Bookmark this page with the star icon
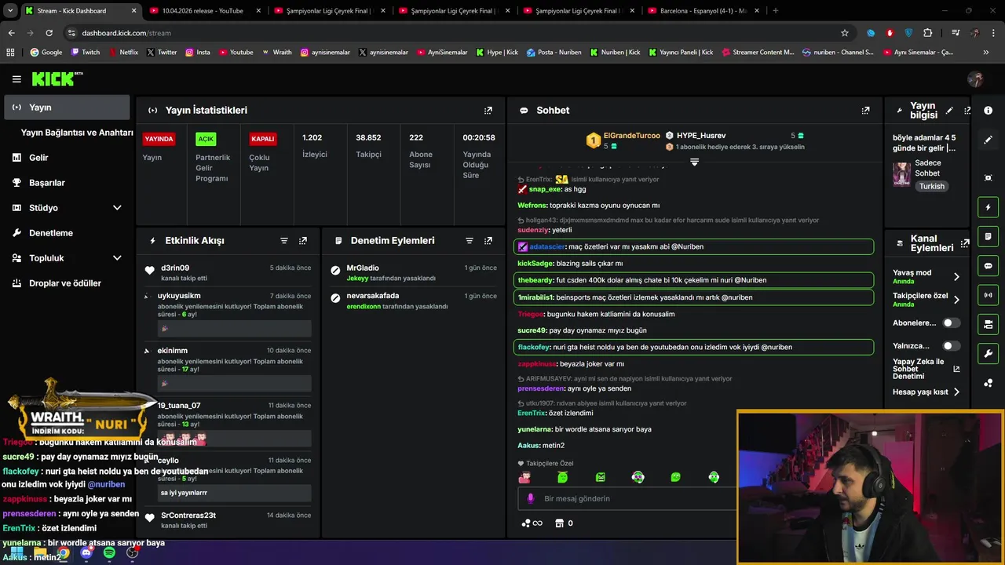This screenshot has height=565, width=1005. tap(845, 33)
